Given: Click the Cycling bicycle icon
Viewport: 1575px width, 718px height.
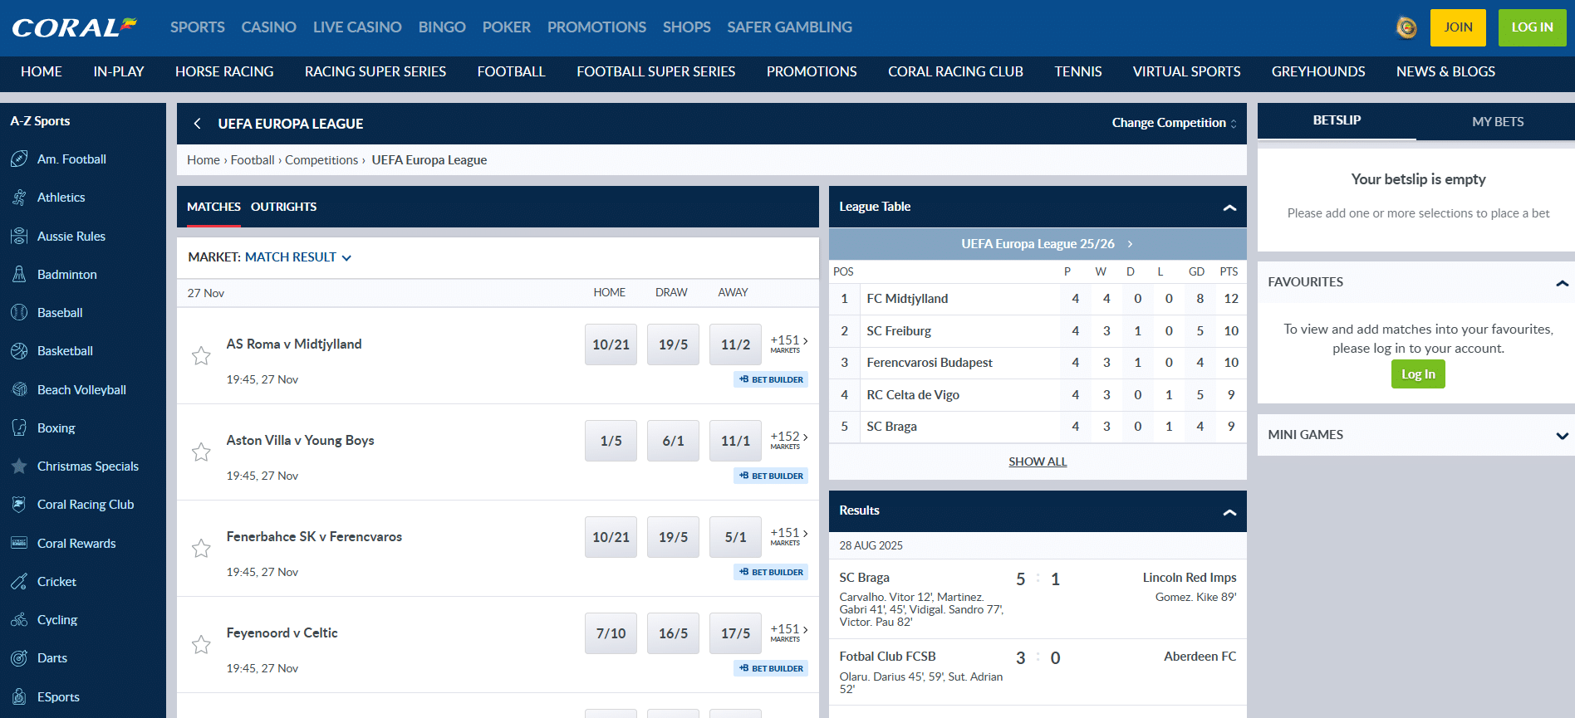Looking at the screenshot, I should click(x=19, y=619).
